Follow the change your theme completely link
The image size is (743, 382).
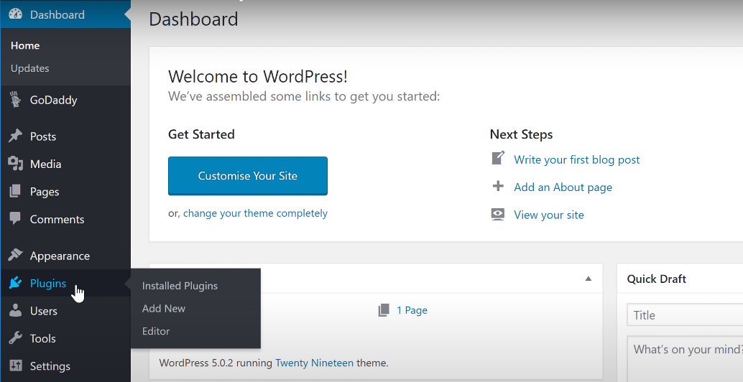[255, 213]
